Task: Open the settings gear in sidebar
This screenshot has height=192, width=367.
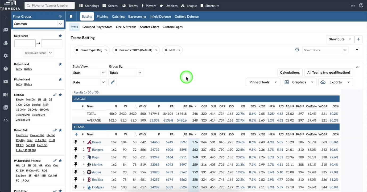Action: (x=6, y=56)
